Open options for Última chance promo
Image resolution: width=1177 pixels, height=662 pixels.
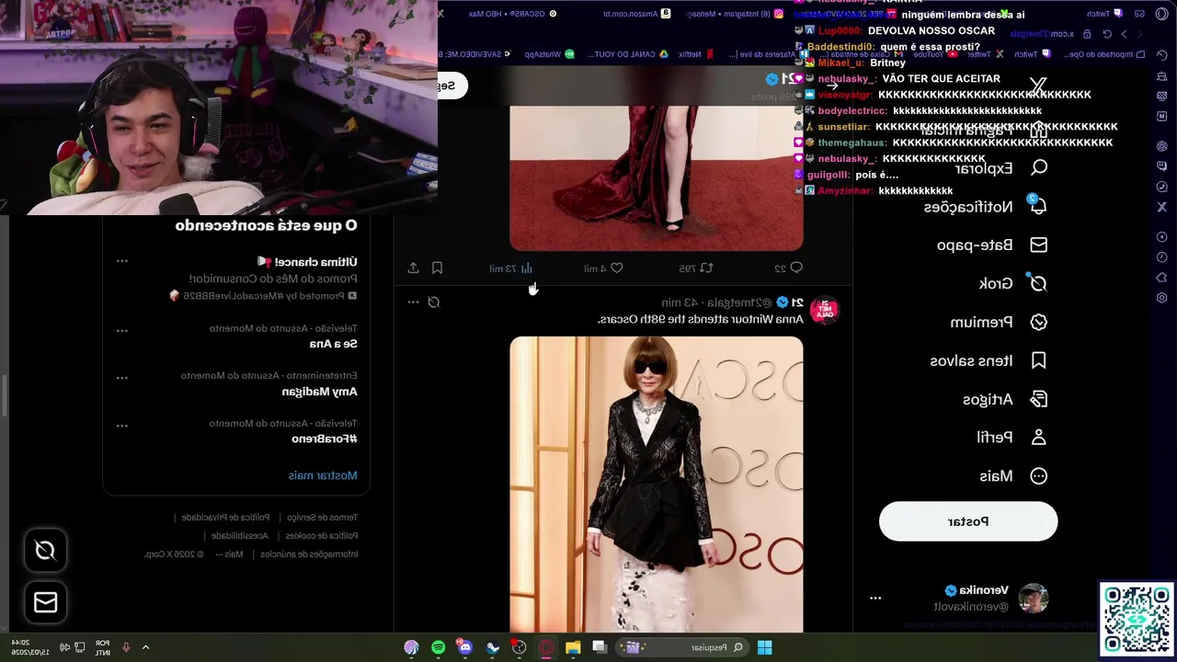pos(121,261)
